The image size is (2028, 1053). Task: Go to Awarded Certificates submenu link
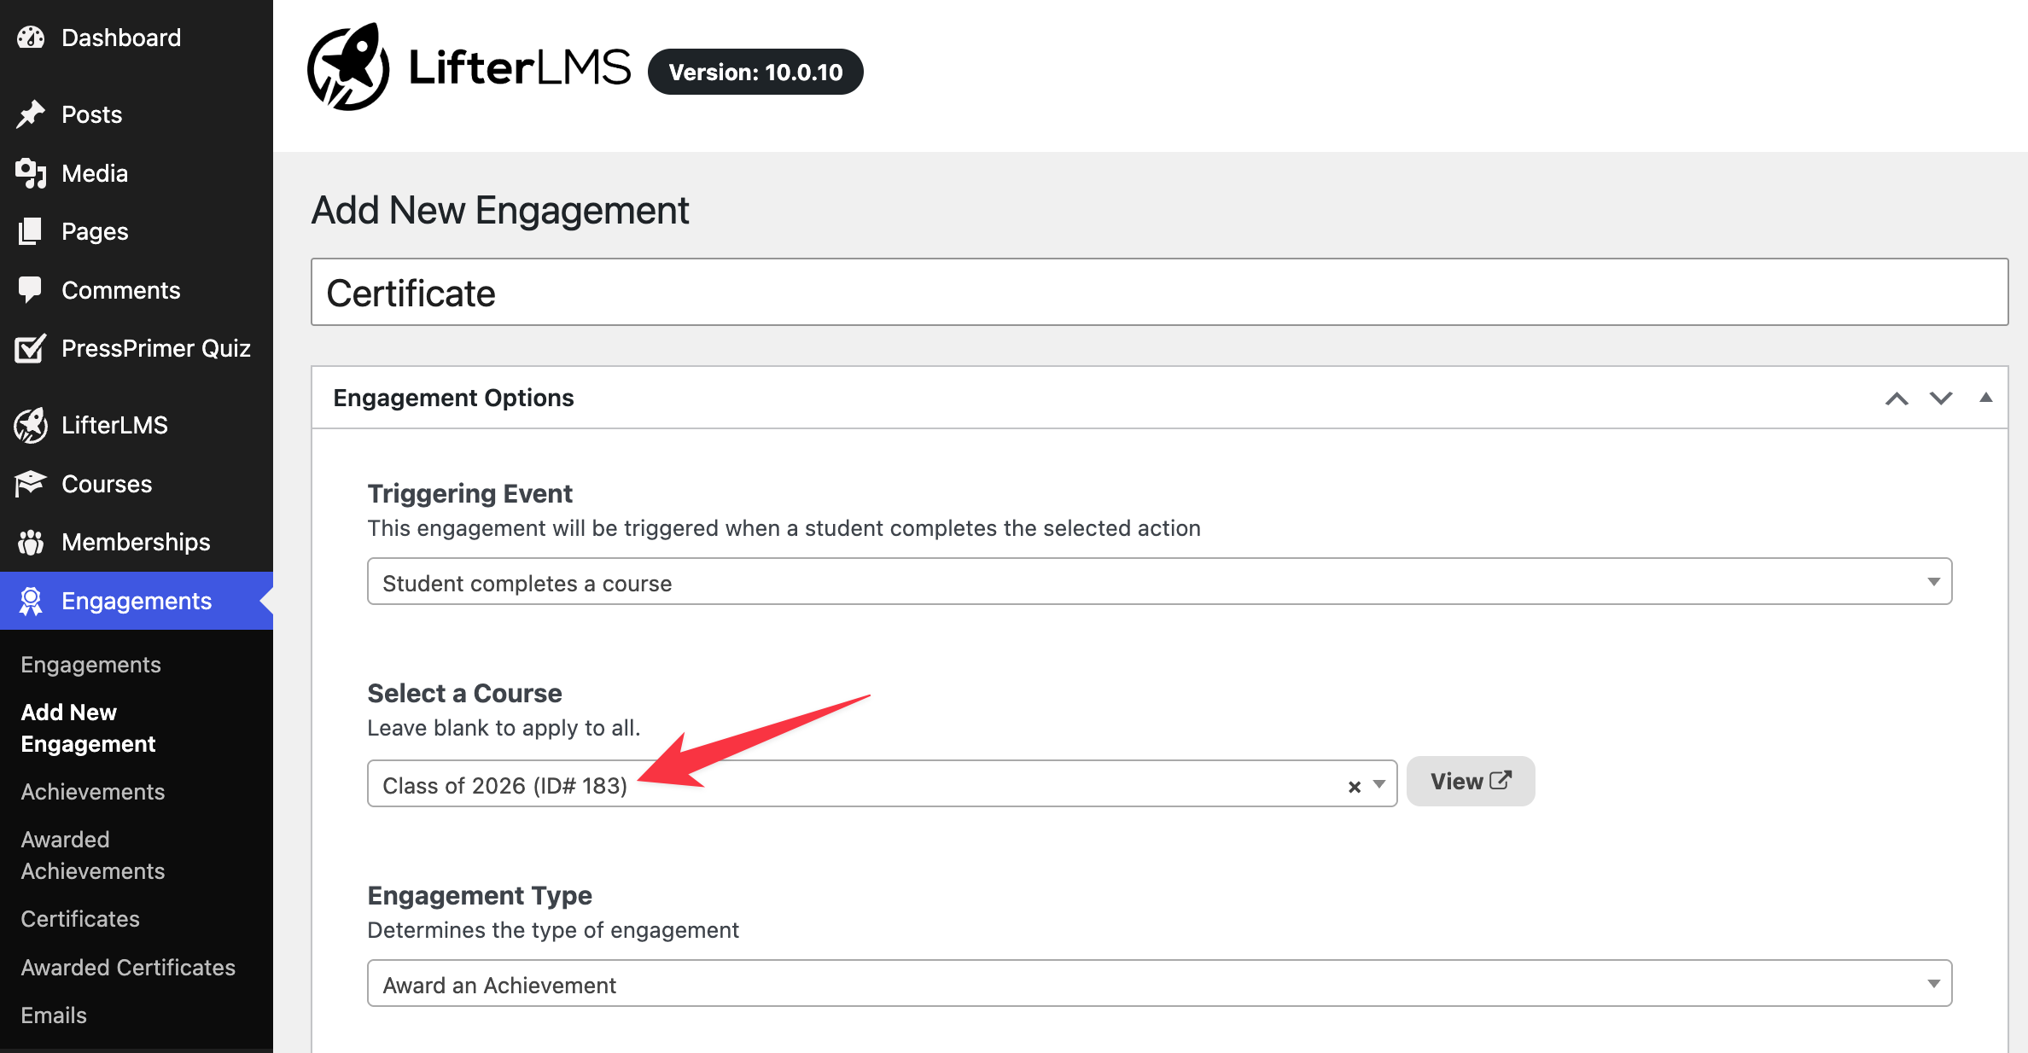click(x=128, y=968)
